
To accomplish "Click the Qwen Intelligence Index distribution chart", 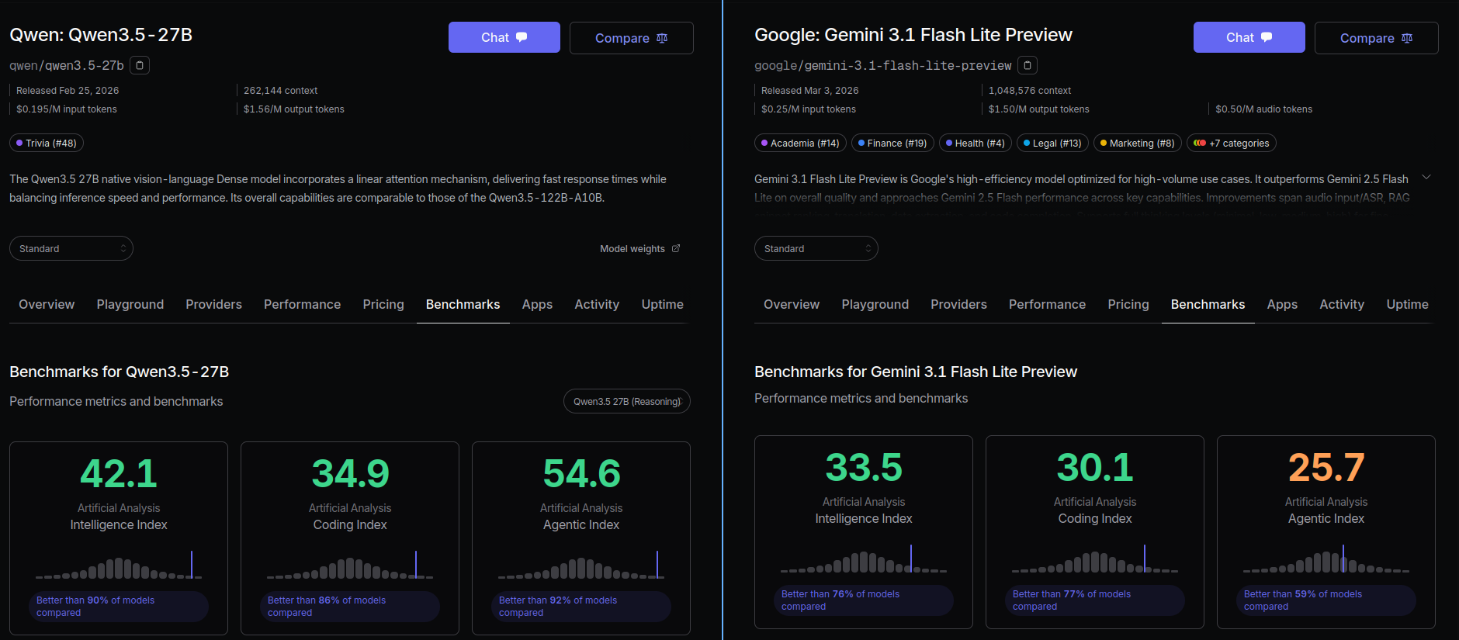I will (119, 566).
